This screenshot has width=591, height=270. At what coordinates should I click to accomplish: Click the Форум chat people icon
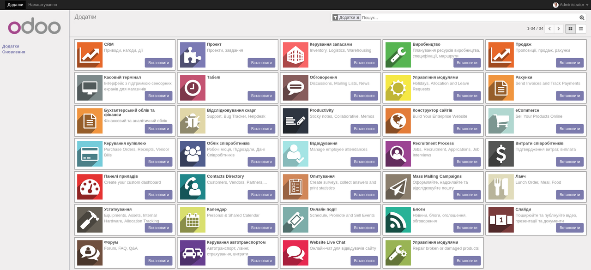90,253
